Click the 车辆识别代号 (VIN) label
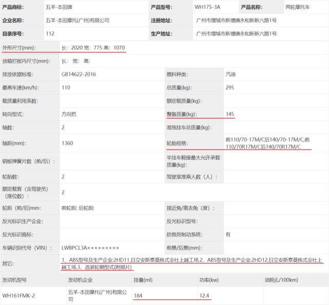This screenshot has width=329, height=305. 27,248
